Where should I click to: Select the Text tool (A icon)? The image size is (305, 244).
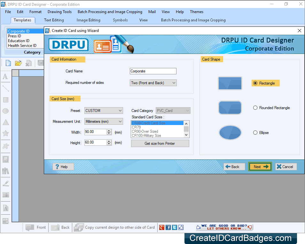[x=5, y=77]
